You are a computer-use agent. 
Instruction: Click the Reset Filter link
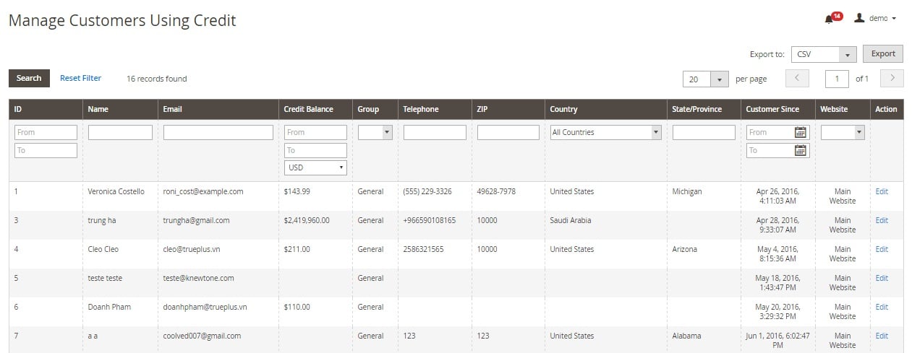[80, 78]
